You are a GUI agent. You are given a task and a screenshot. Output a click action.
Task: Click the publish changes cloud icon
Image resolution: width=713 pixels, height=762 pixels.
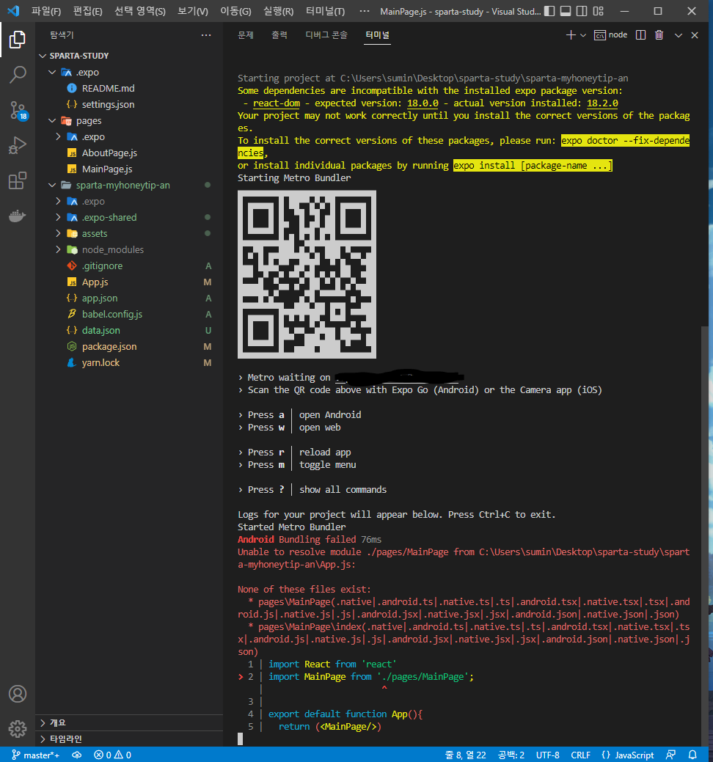click(x=77, y=755)
